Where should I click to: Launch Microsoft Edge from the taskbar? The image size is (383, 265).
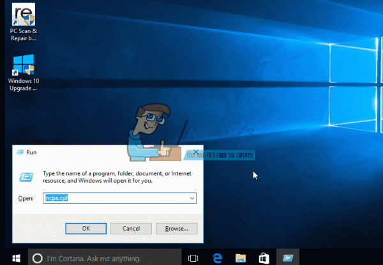pos(217,258)
